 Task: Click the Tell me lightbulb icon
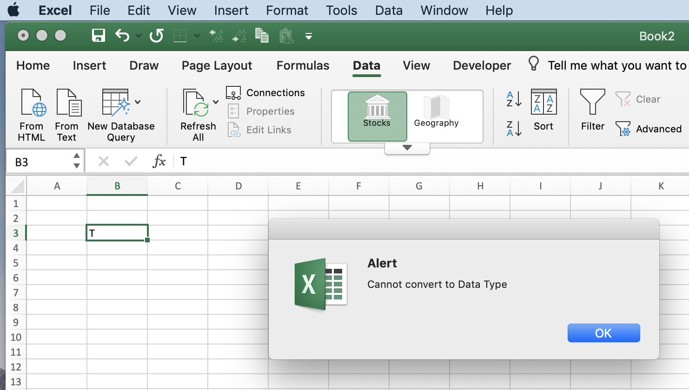[x=534, y=64]
